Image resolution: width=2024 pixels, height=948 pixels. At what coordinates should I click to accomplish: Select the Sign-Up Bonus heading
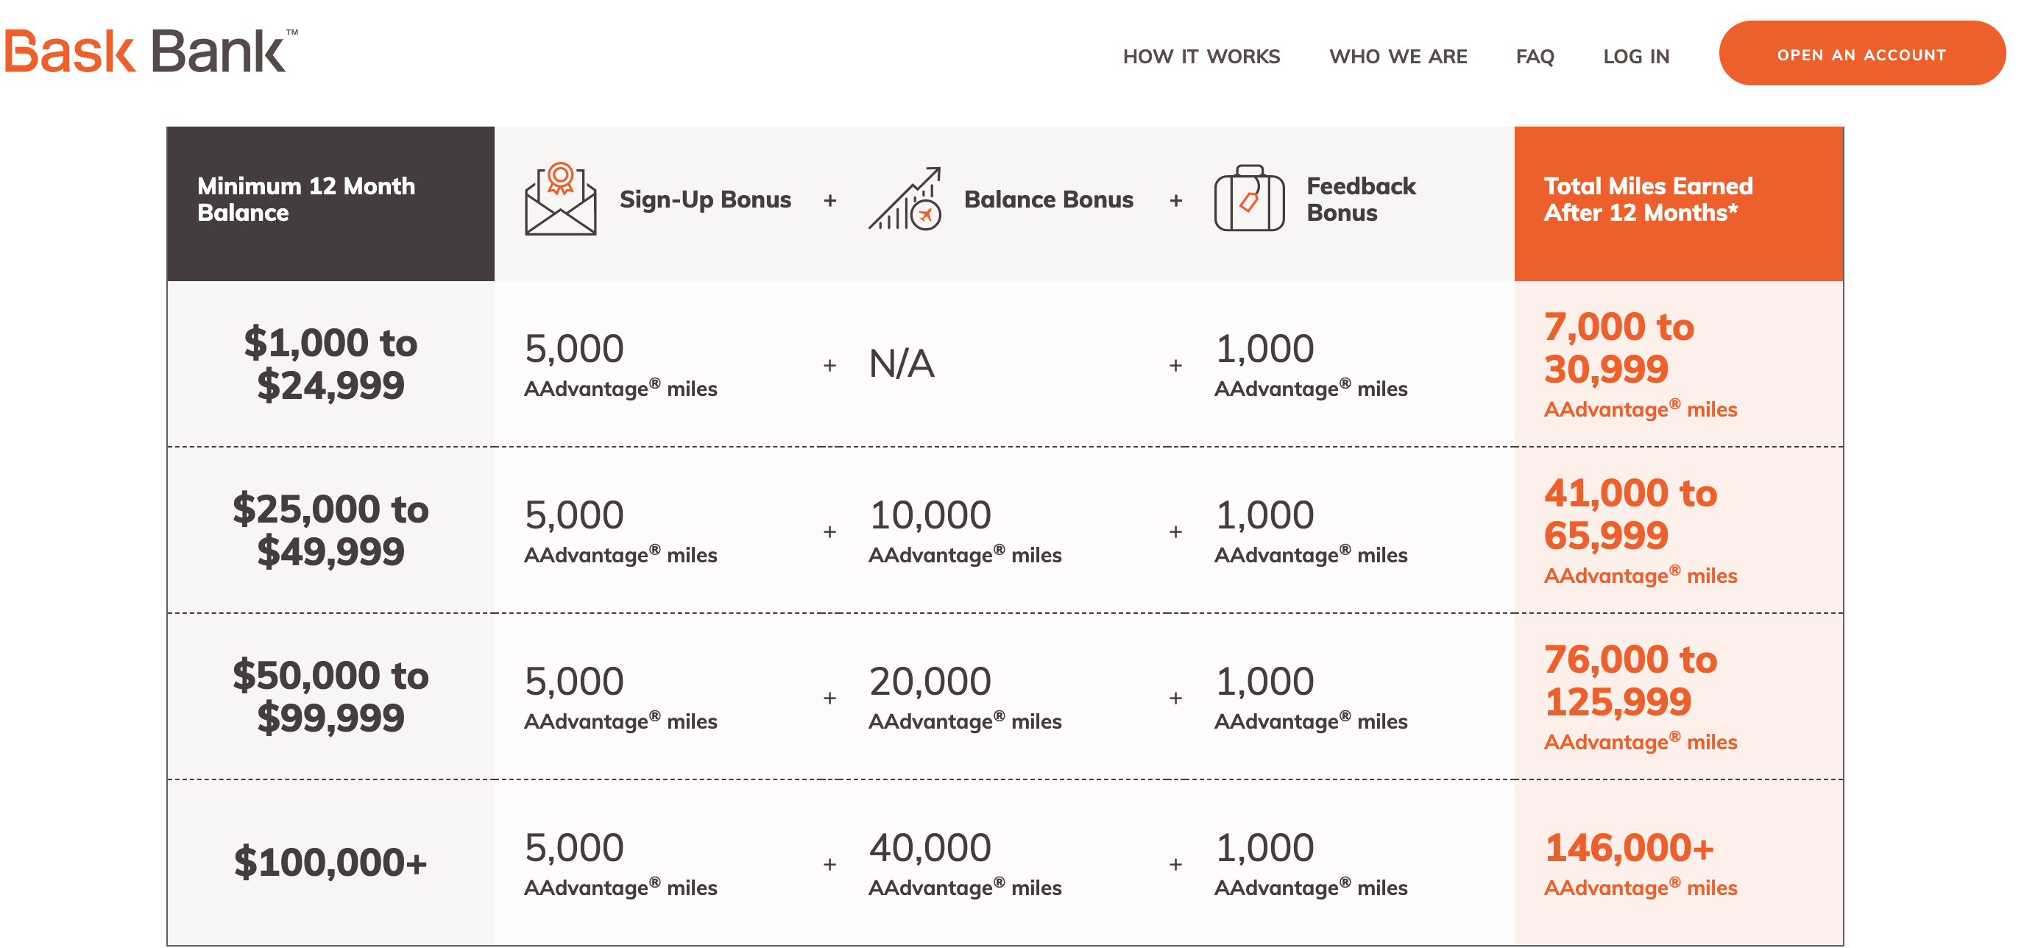pos(705,199)
